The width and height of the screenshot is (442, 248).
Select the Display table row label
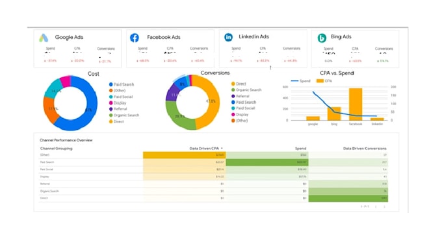tap(45, 177)
